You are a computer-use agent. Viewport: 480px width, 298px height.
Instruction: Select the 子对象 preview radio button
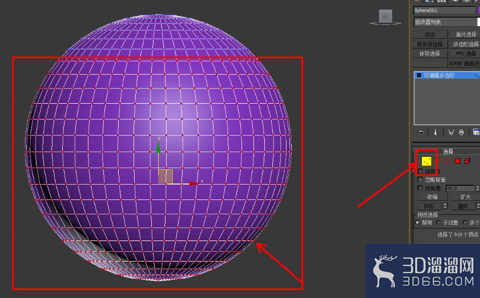pos(438,223)
